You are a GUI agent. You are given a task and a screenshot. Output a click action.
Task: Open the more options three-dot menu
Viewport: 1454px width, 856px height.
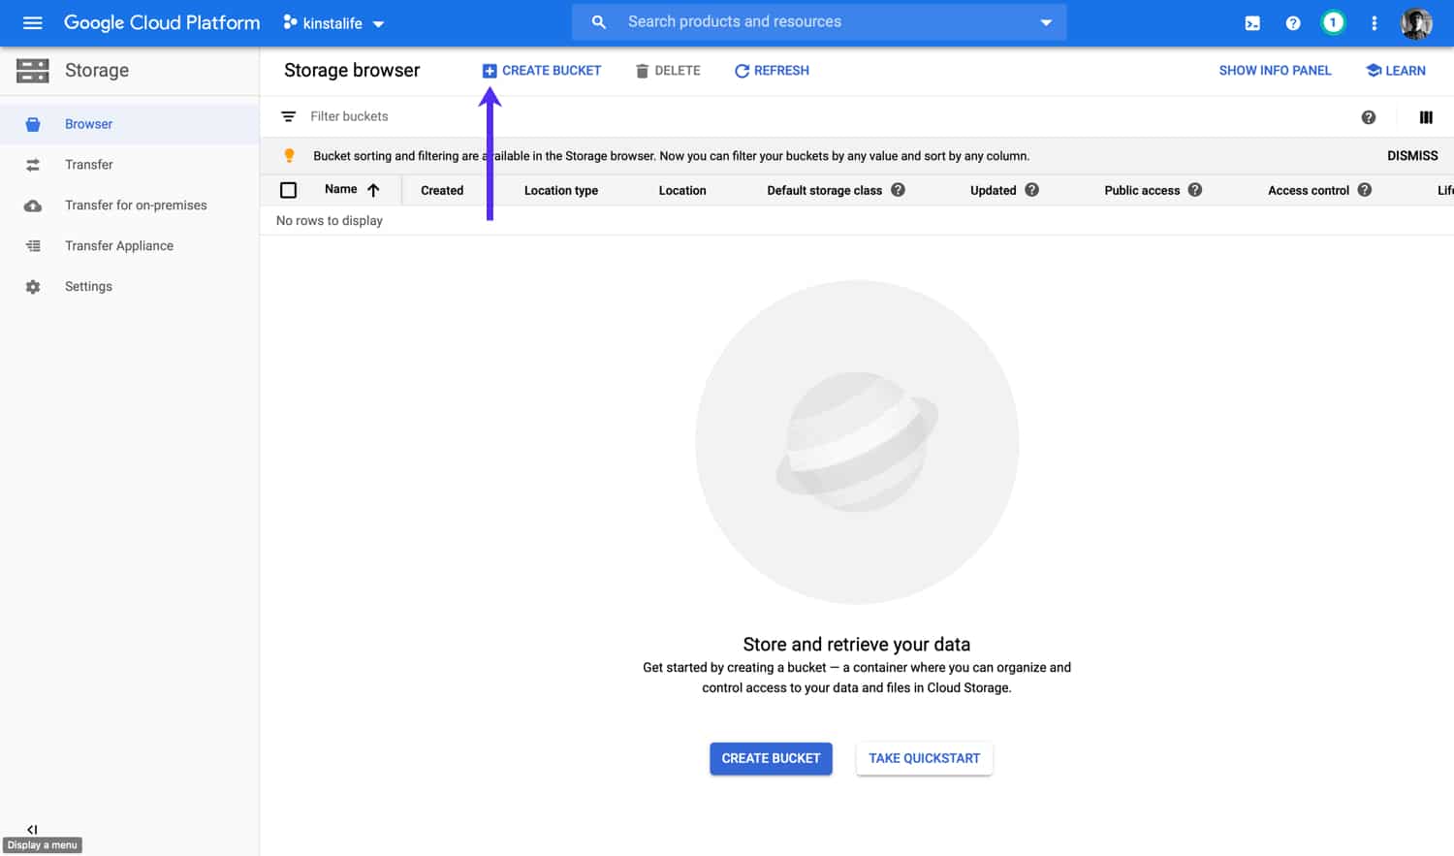(1375, 22)
